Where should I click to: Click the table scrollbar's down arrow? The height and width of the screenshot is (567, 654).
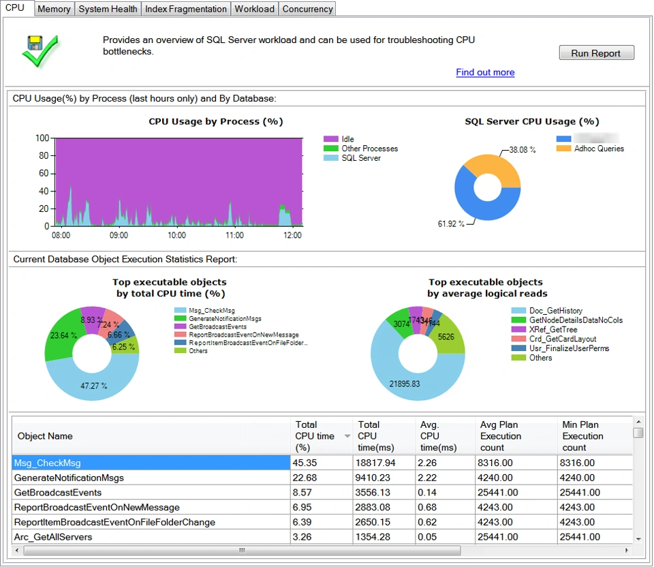[639, 538]
